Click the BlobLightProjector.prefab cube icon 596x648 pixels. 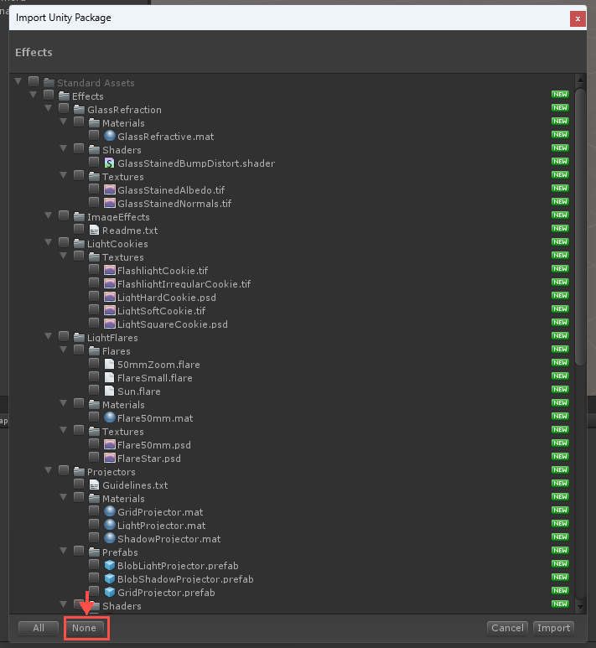[x=110, y=565]
